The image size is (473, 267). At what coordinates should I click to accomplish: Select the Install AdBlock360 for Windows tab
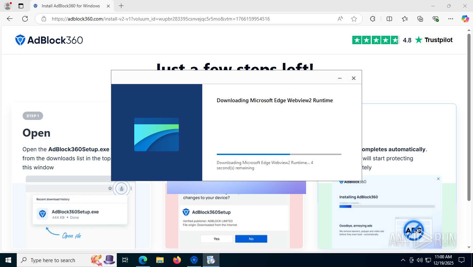[72, 6]
